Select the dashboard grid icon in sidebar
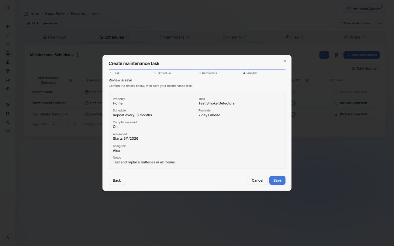 click(8, 26)
